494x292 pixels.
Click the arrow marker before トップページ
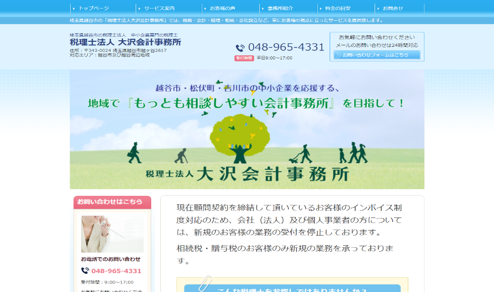(74, 9)
